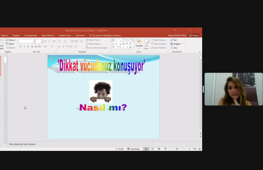Select the down block arrow shape
The width and height of the screenshot is (263, 170).
click(127, 44)
